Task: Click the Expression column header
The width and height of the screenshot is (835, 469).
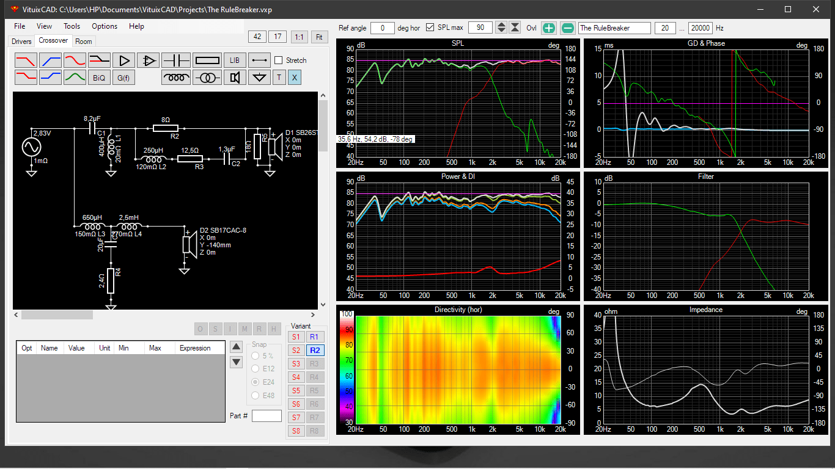Action: pos(195,348)
